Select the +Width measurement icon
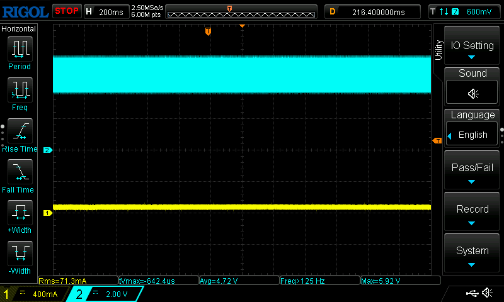 pyautogui.click(x=19, y=213)
